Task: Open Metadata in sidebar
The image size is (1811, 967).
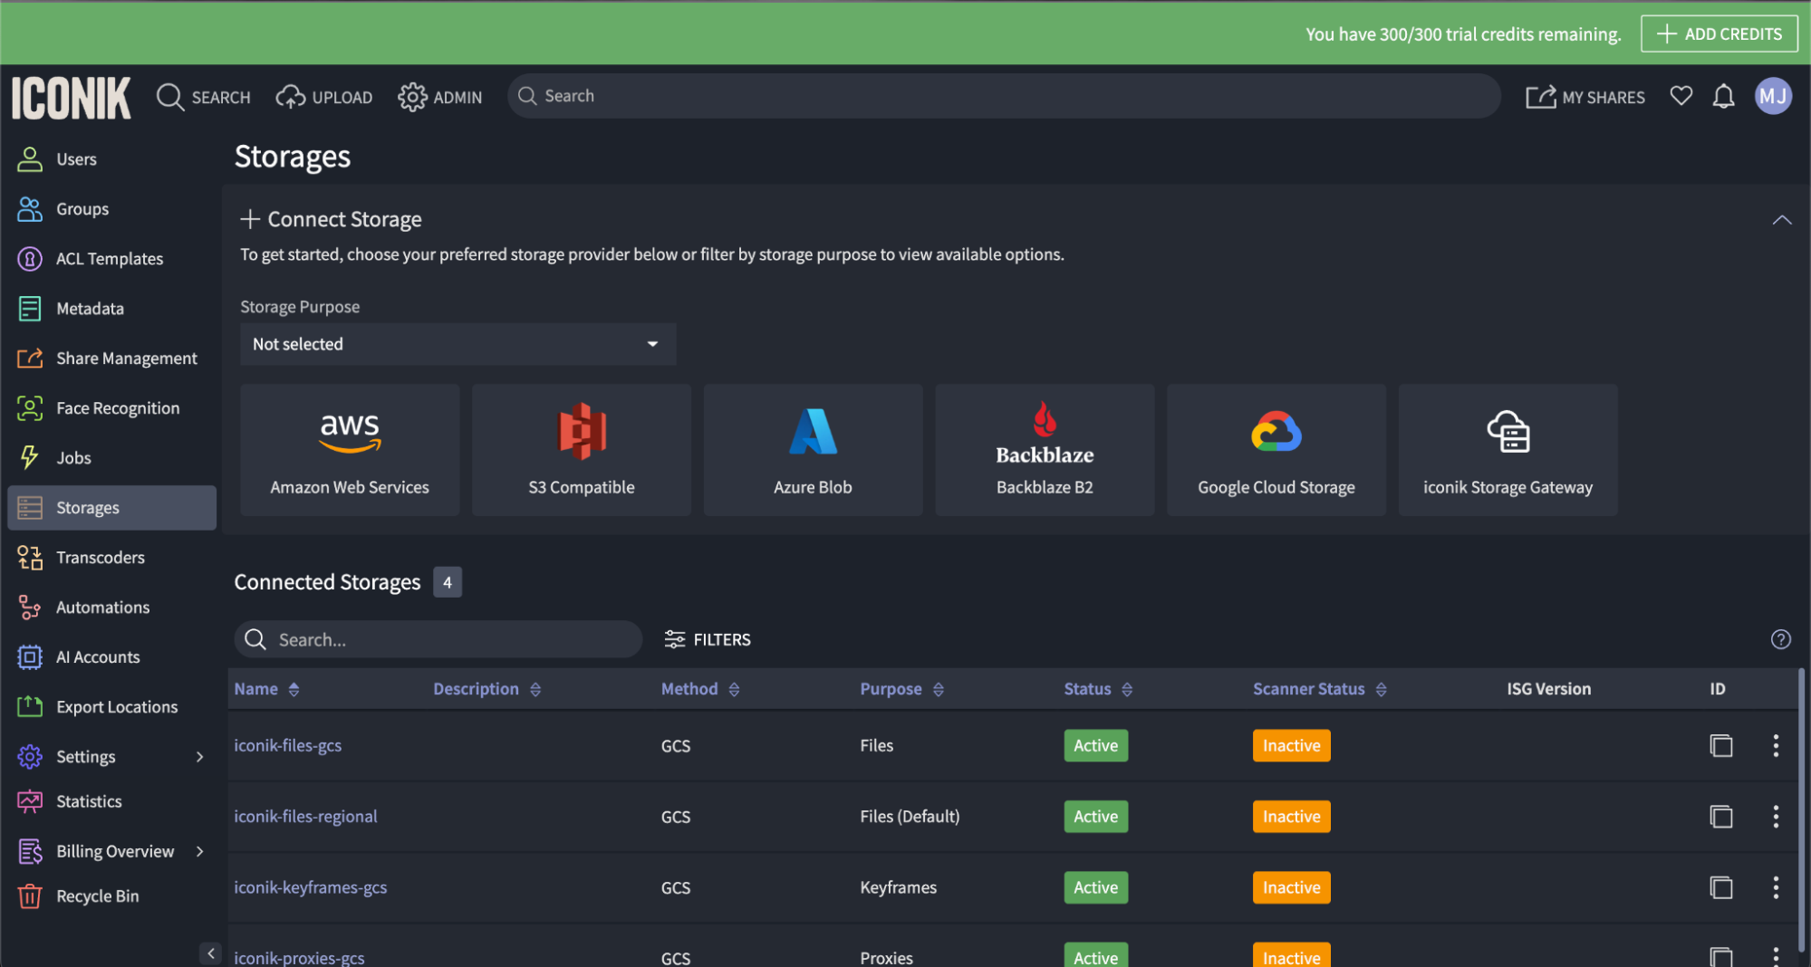Action: click(112, 309)
